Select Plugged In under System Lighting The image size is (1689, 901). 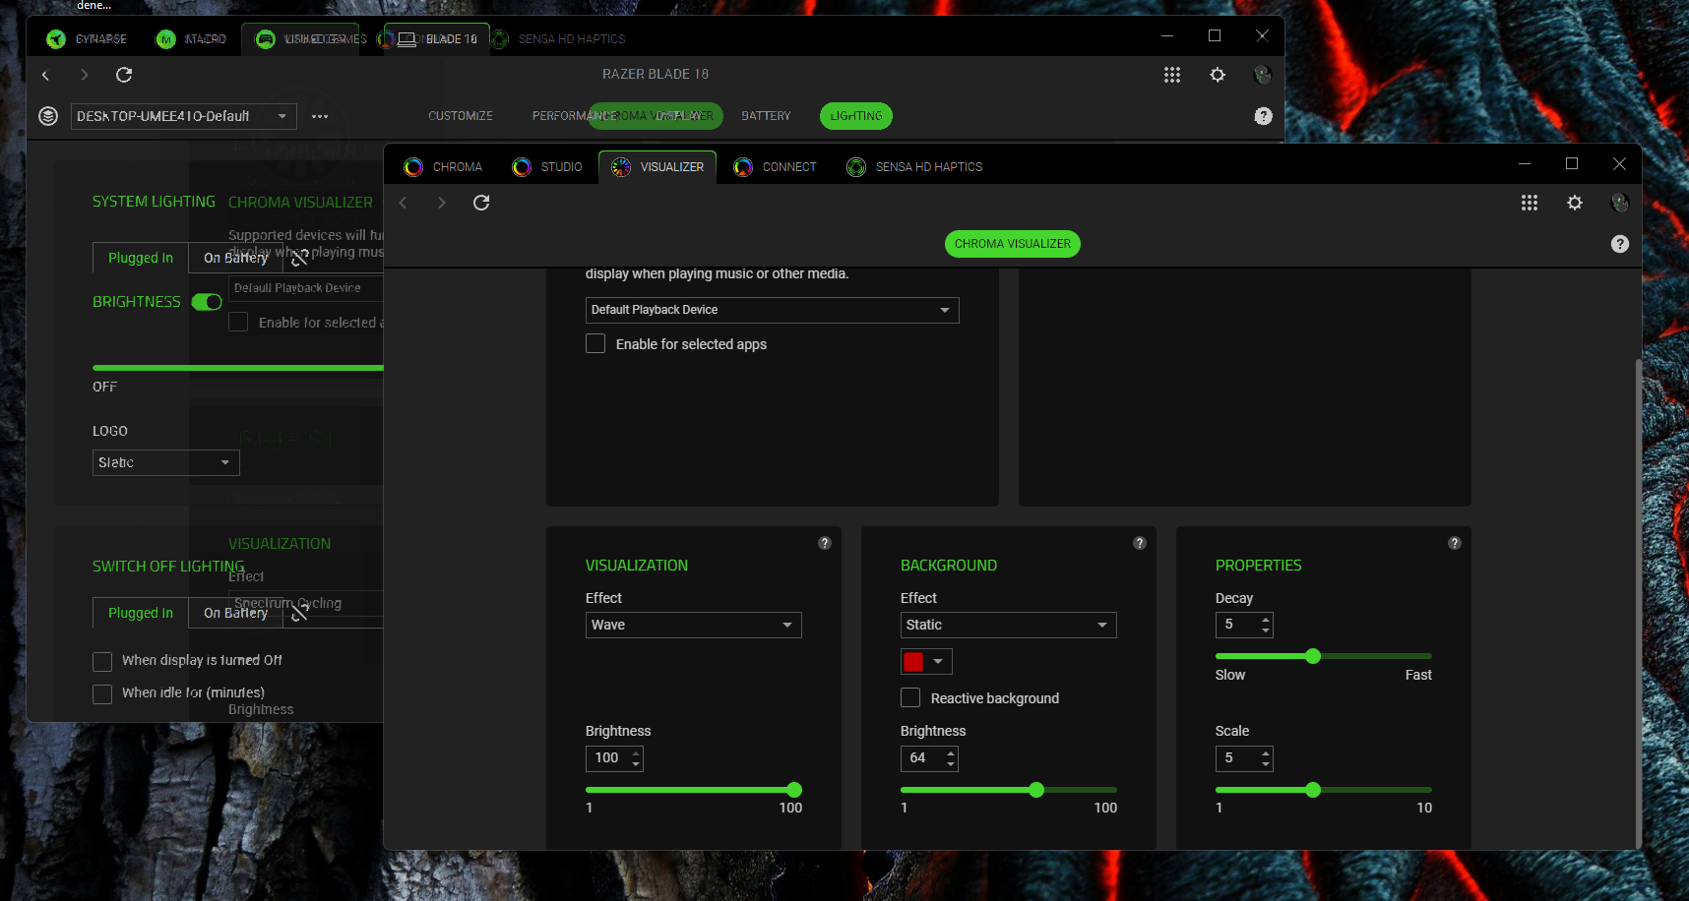point(141,258)
